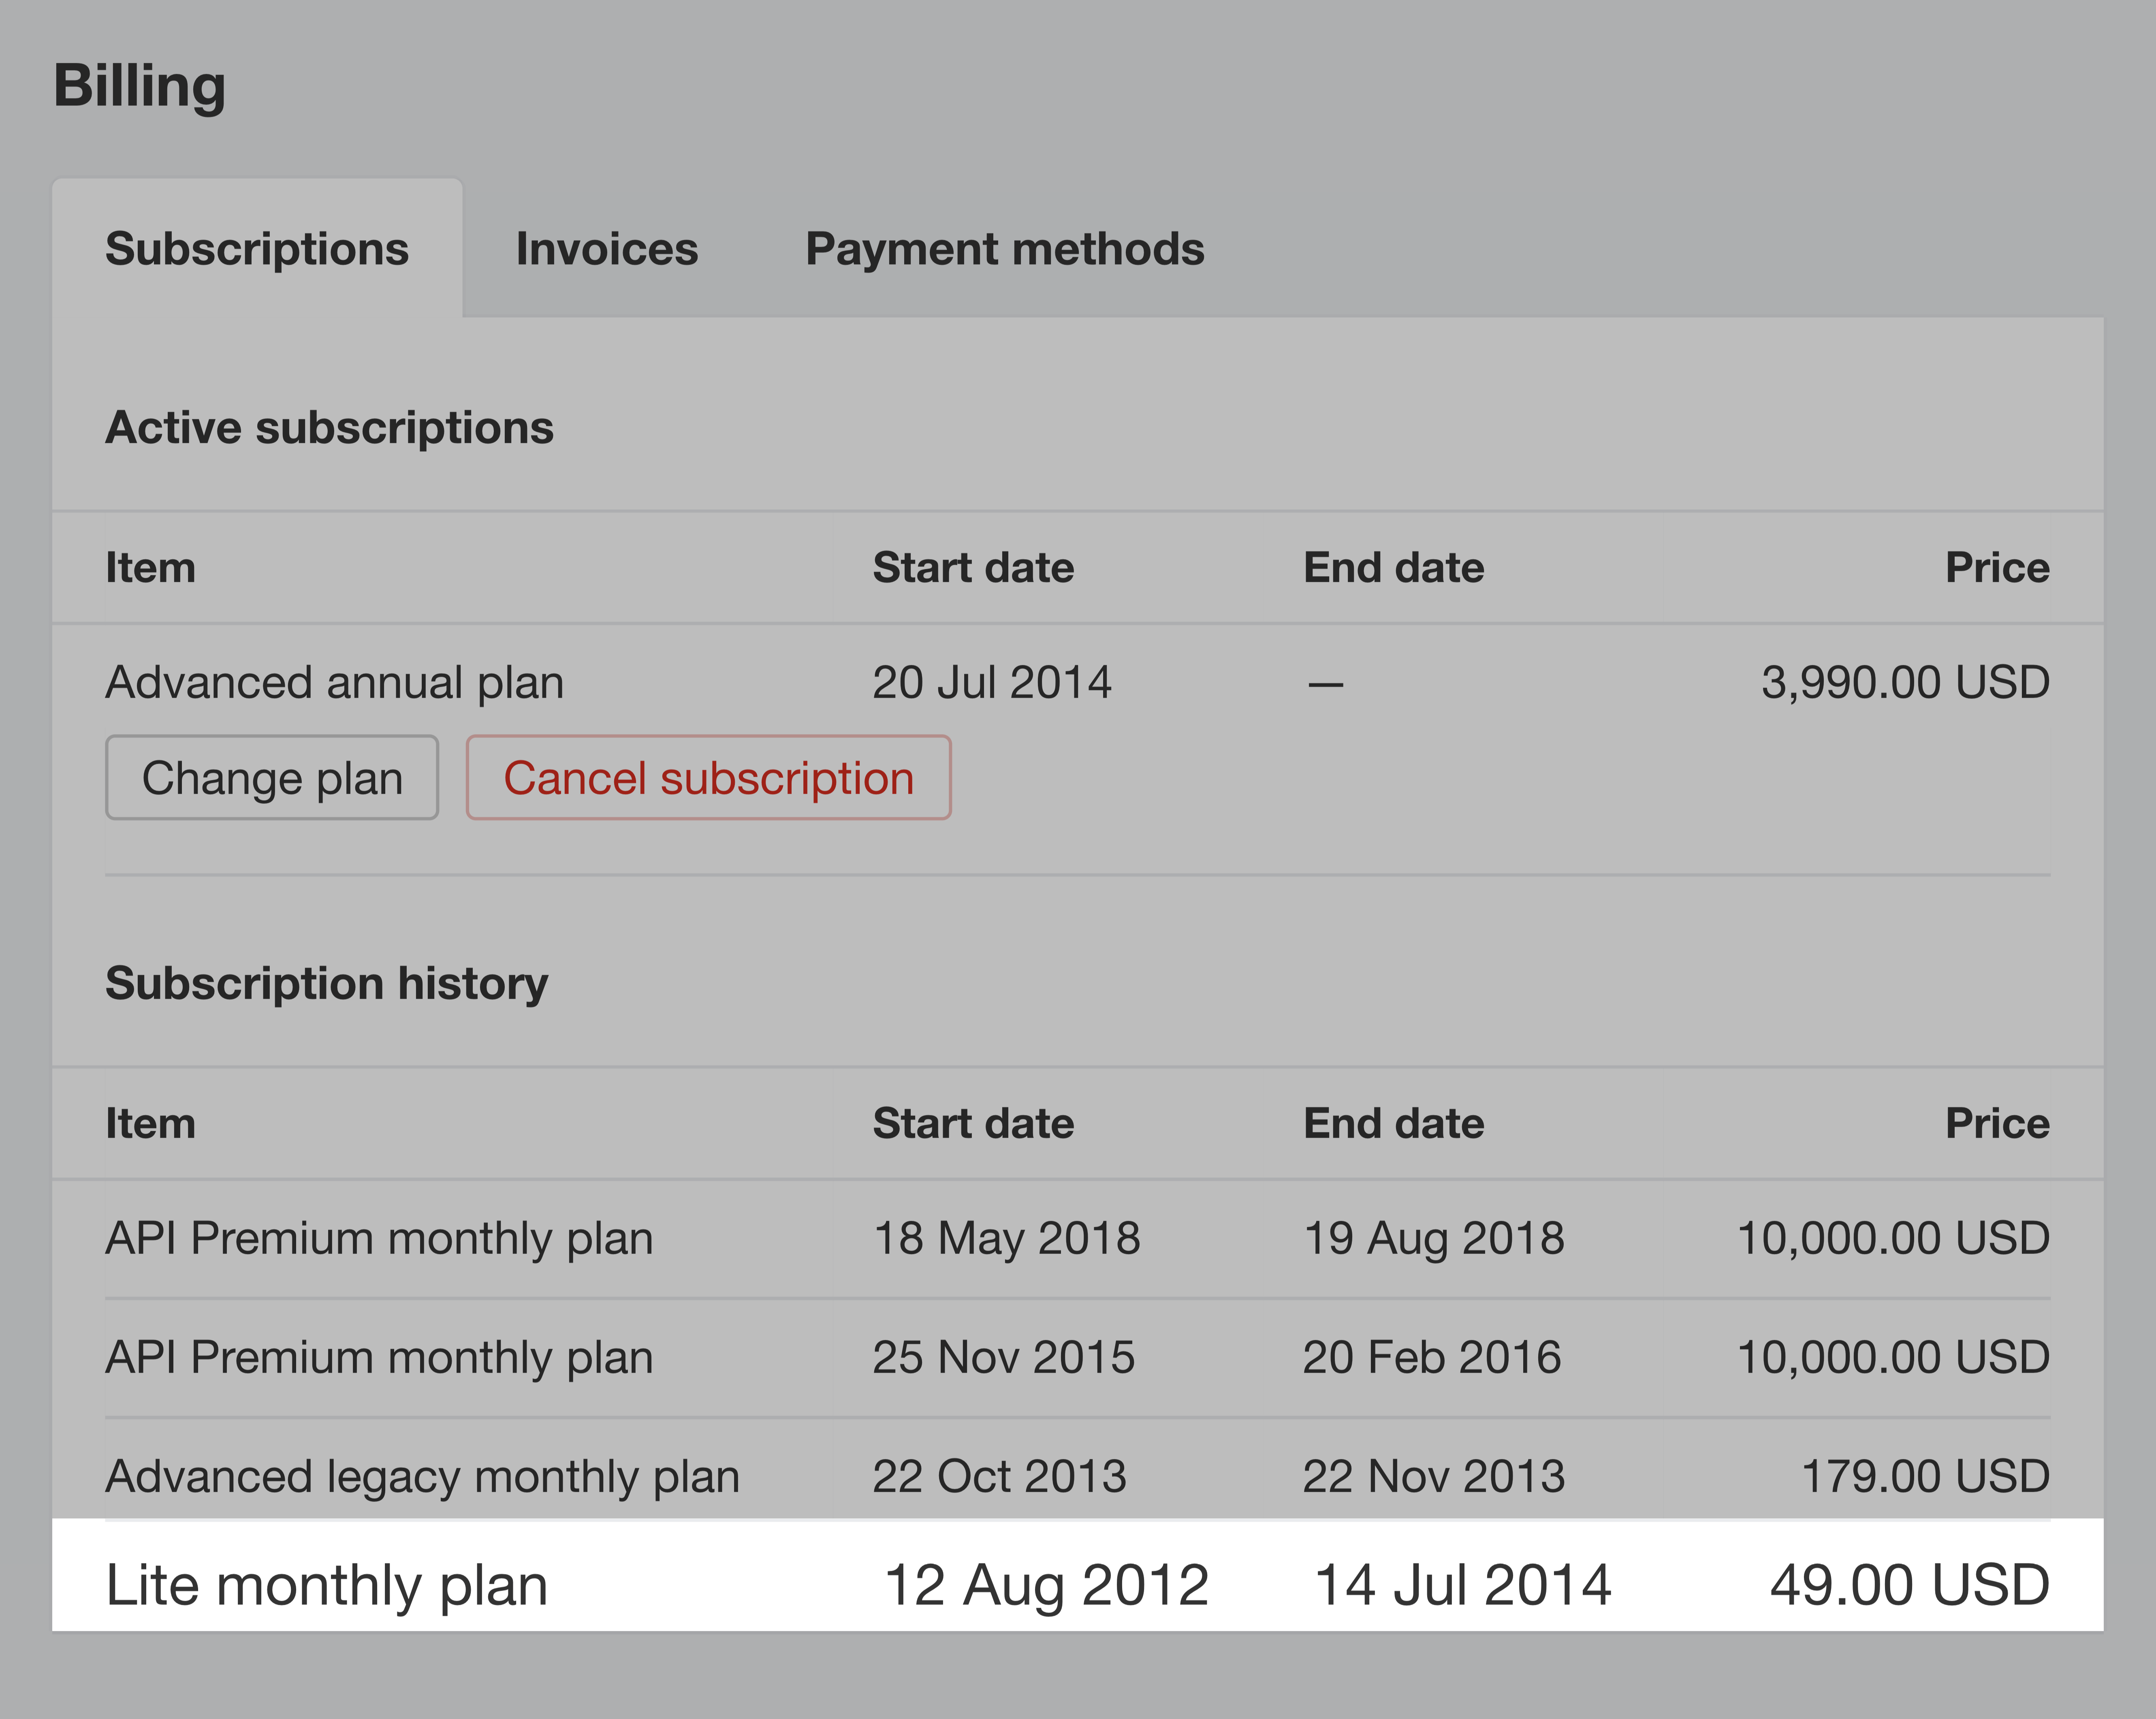The image size is (2156, 1719).
Task: Click the 14 Jul 2014 end date
Action: click(x=1462, y=1585)
